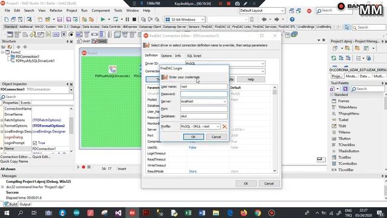Switch to SQL Script tab
The height and width of the screenshot is (218, 387).
coord(193,56)
